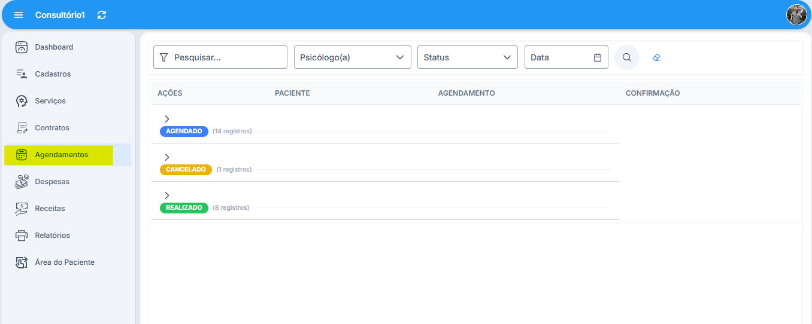This screenshot has height=324, width=812.
Task: Open the Psicólogo(a) dropdown
Action: (x=352, y=57)
